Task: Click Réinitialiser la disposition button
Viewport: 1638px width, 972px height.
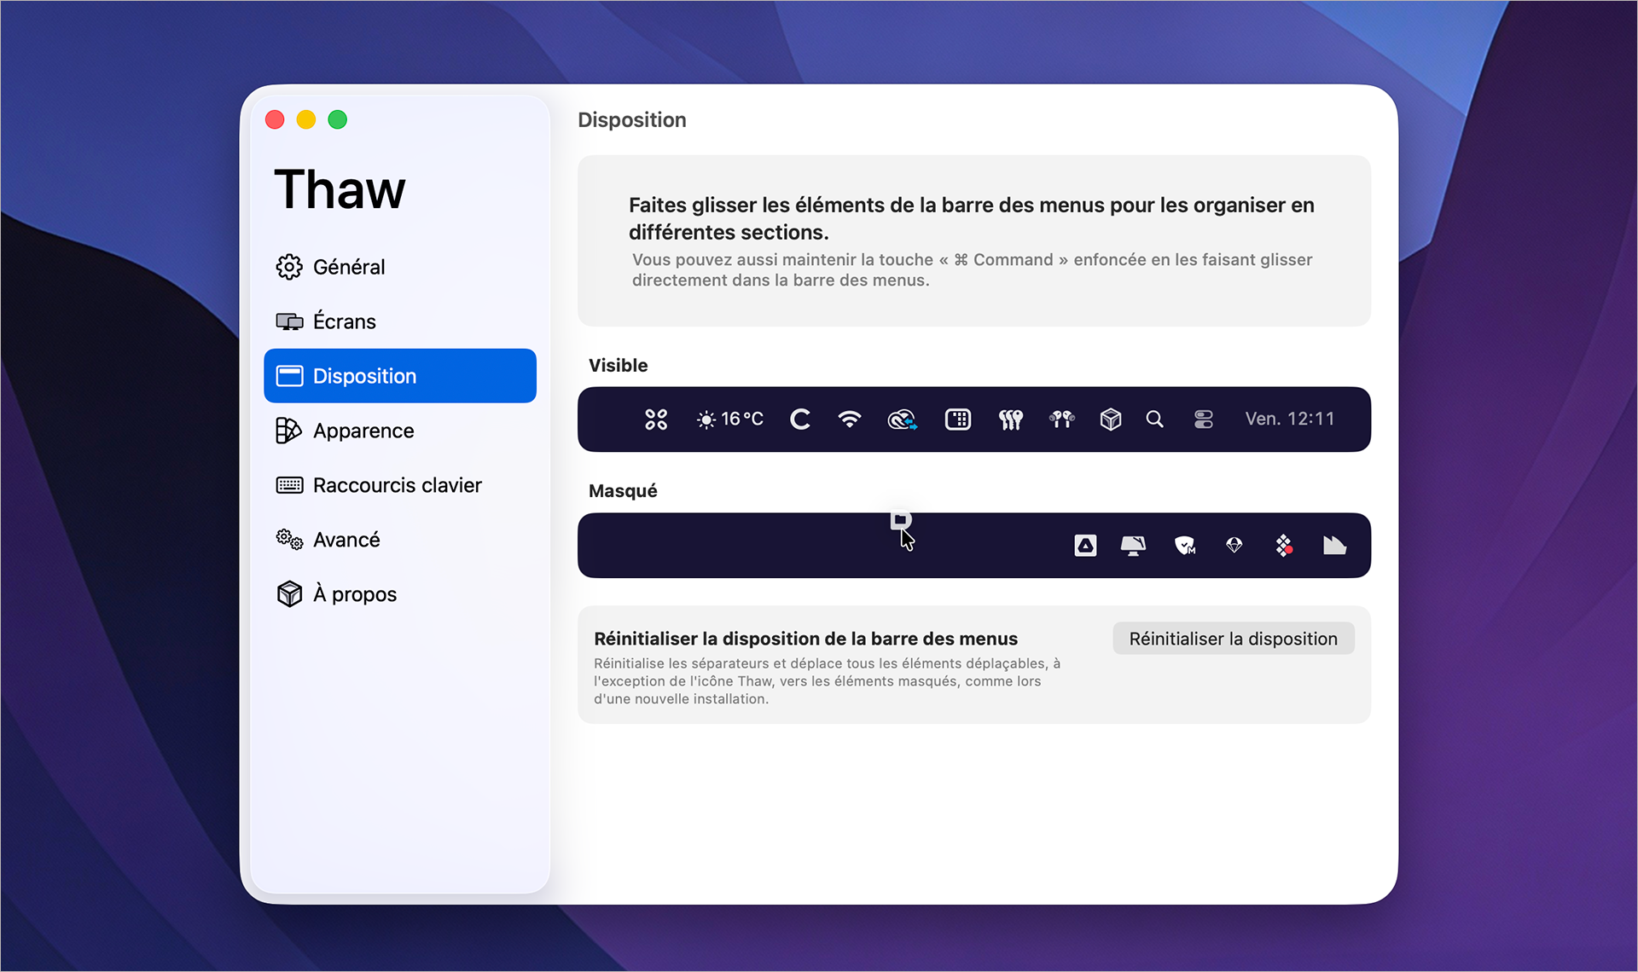Action: click(x=1233, y=639)
